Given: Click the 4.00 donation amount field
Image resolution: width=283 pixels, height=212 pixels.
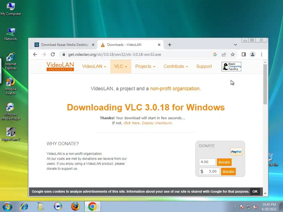Looking at the screenshot, I should coord(207,162).
